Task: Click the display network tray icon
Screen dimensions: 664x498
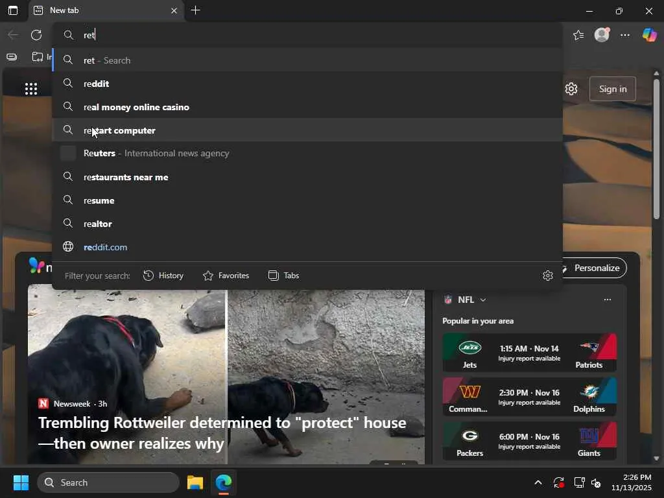Action: (579, 482)
